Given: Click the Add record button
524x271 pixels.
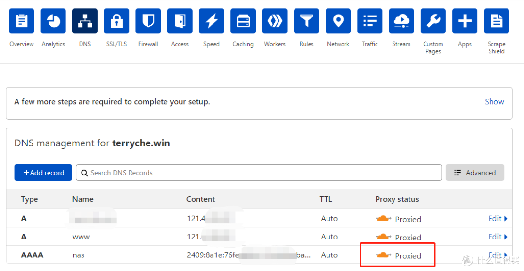Looking at the screenshot, I should 43,173.
